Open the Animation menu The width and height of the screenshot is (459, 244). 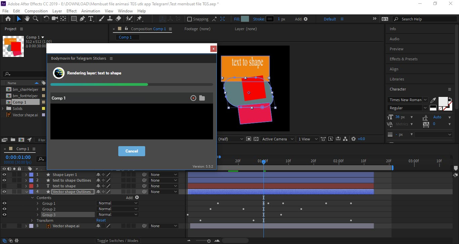pyautogui.click(x=91, y=11)
